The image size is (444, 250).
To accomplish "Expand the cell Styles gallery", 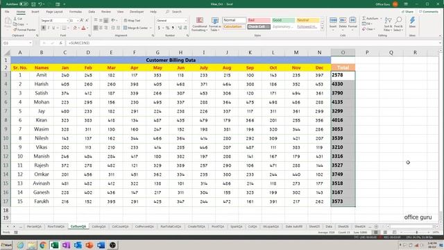I will pos(322,28).
